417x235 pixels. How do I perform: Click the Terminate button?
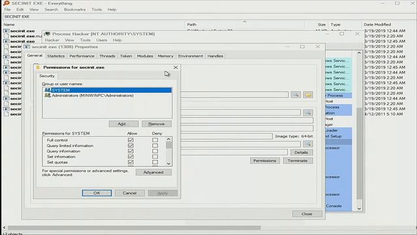coord(297,161)
